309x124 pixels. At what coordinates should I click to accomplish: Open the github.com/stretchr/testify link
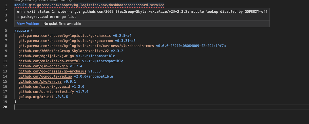click(x=46, y=92)
